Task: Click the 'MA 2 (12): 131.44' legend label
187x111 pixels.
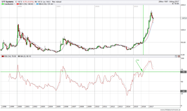Action: tap(46, 4)
